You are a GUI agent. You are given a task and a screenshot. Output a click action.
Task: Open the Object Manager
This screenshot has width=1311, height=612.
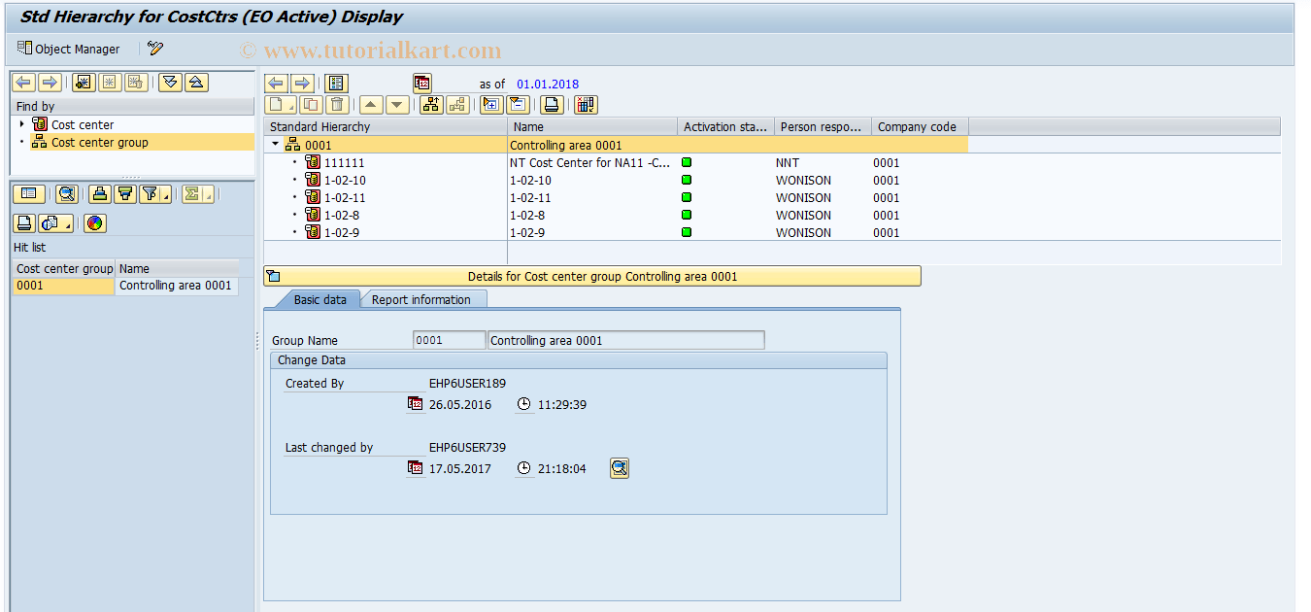click(68, 48)
